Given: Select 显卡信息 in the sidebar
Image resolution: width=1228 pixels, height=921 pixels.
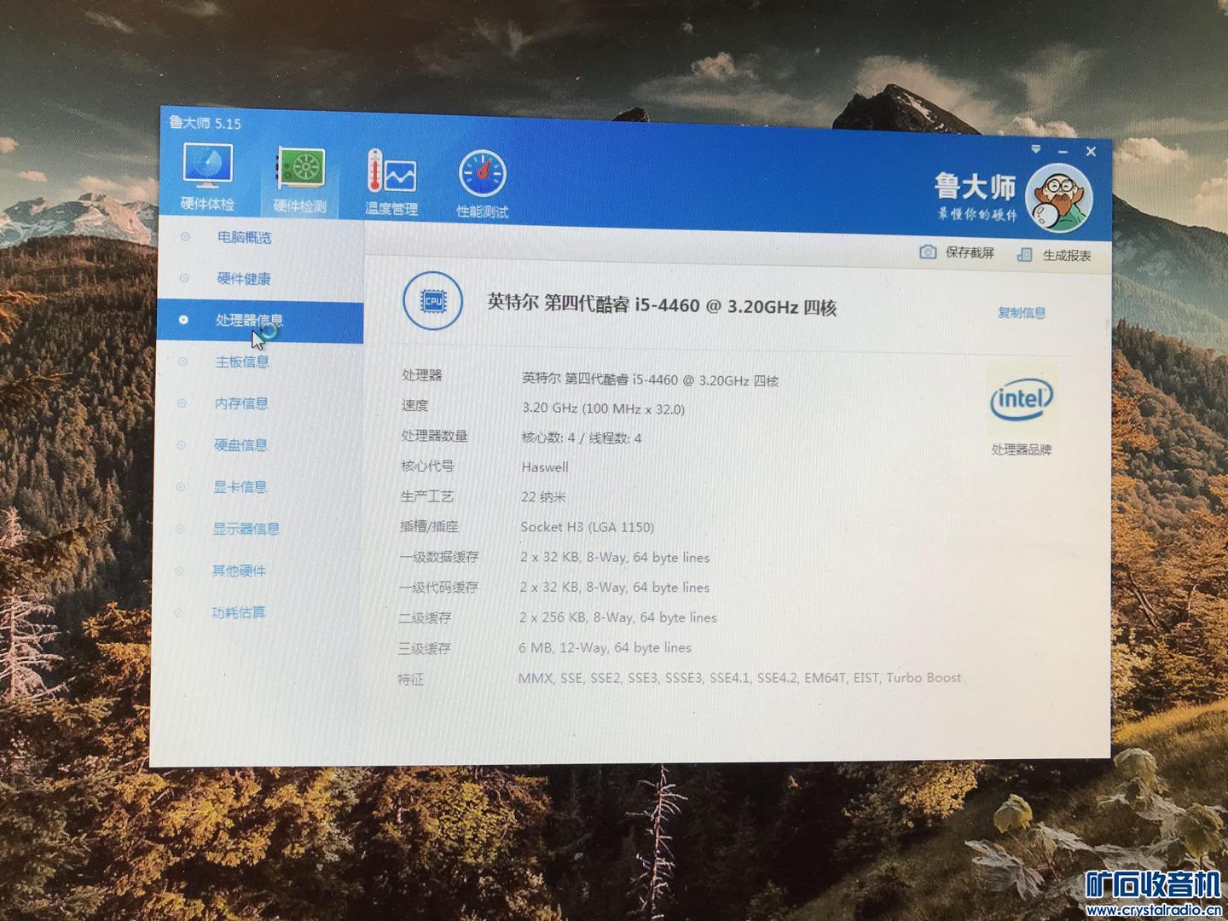Looking at the screenshot, I should click(x=240, y=487).
